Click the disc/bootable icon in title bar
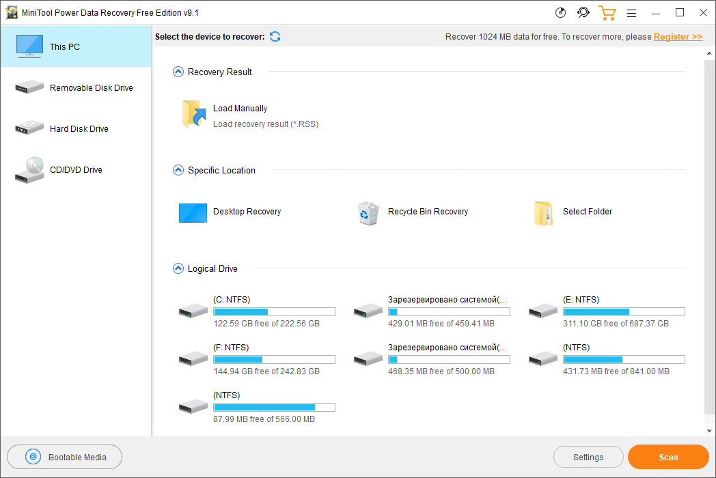The image size is (716, 478). tap(560, 13)
